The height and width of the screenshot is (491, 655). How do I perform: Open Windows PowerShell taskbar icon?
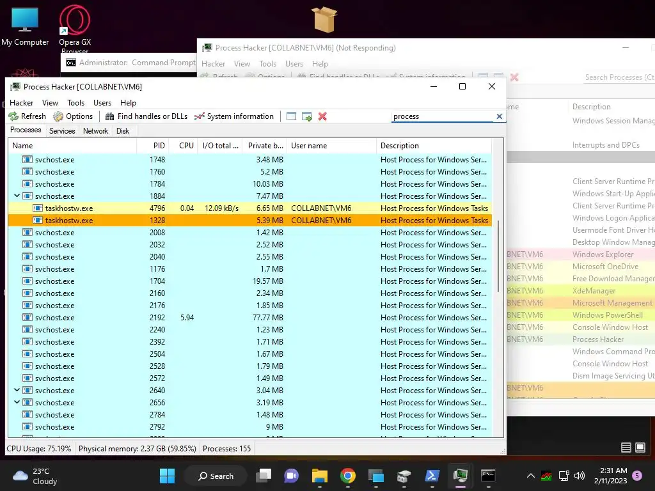click(432, 476)
